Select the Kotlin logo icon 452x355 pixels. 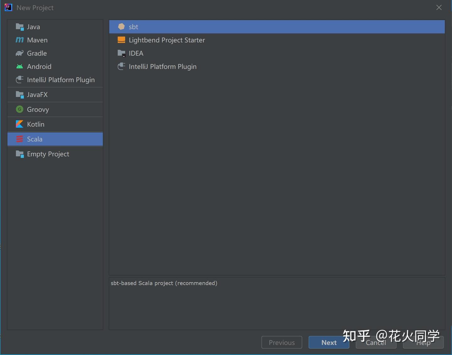click(x=19, y=124)
